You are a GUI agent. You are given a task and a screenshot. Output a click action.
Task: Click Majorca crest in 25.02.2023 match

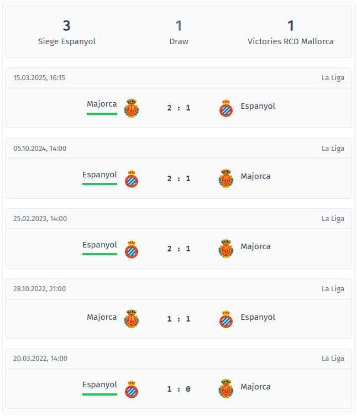226,249
